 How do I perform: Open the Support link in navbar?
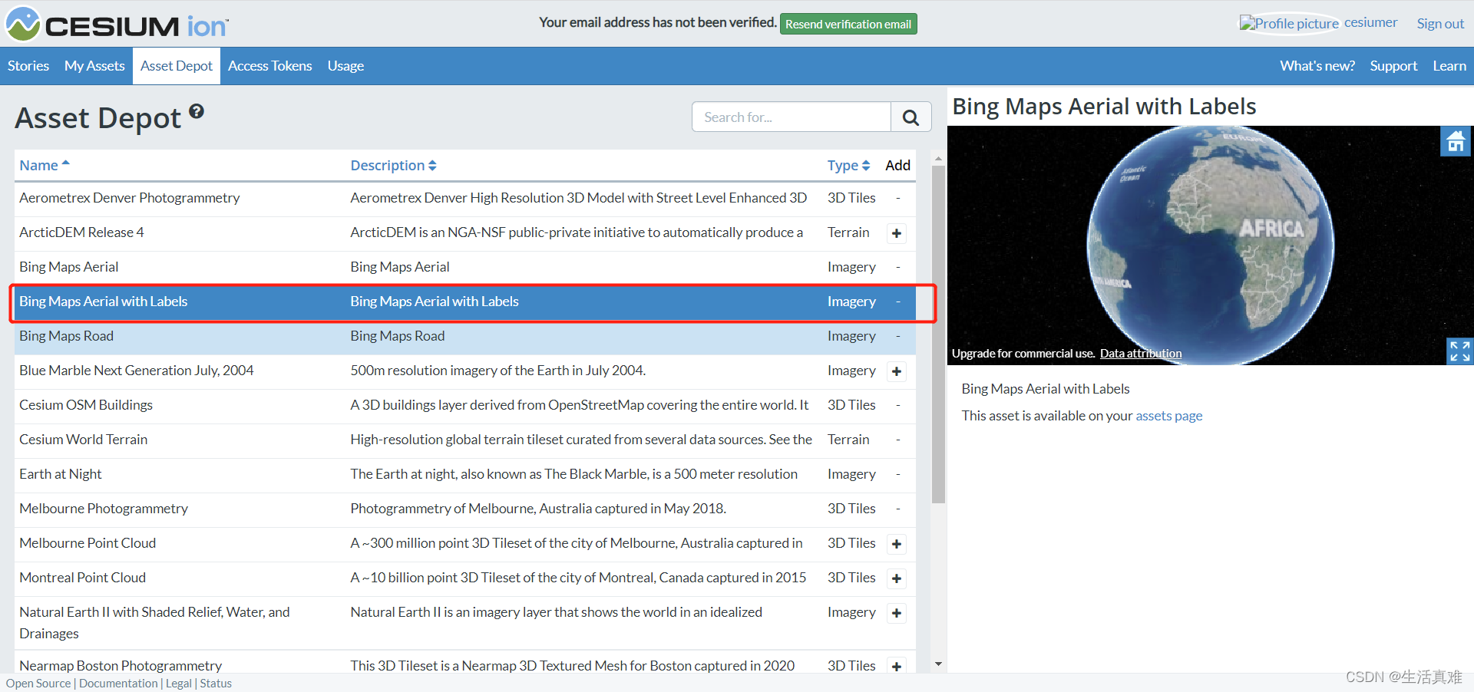pos(1393,66)
